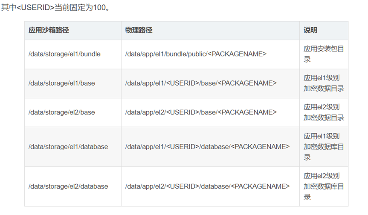Click the 应用el1级别加密数据目录 description
The width and height of the screenshot is (368, 215).
coord(324,83)
